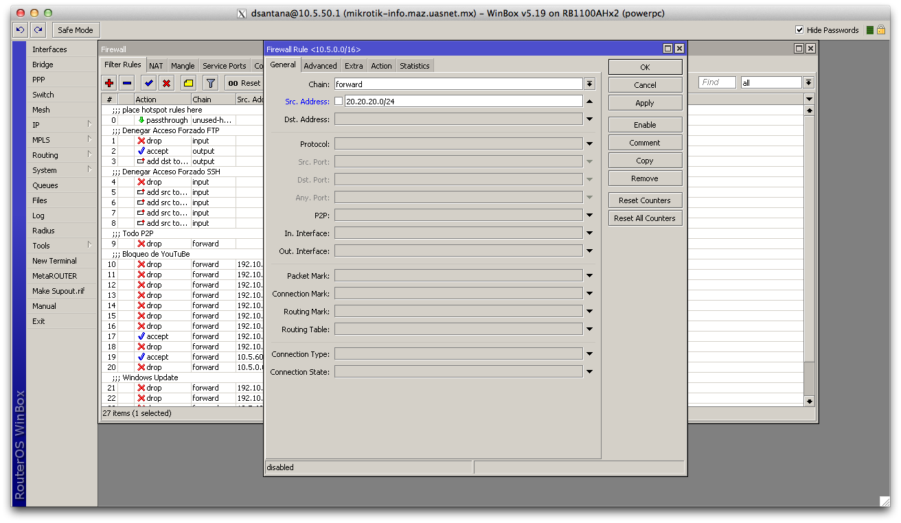Image resolution: width=901 pixels, height=523 pixels.
Task: Expand the Out. Interface field
Action: pyautogui.click(x=590, y=251)
